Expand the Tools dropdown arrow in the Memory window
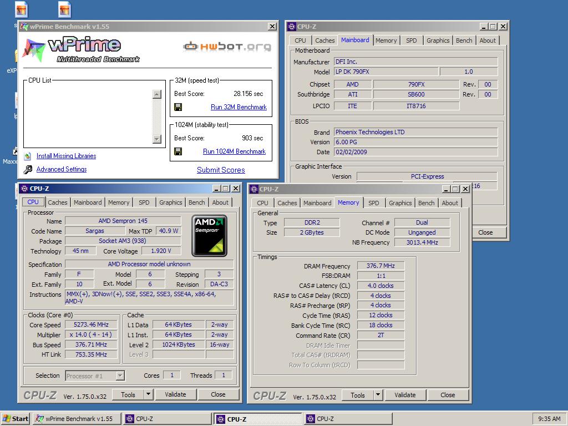The image size is (568, 426). [x=378, y=395]
